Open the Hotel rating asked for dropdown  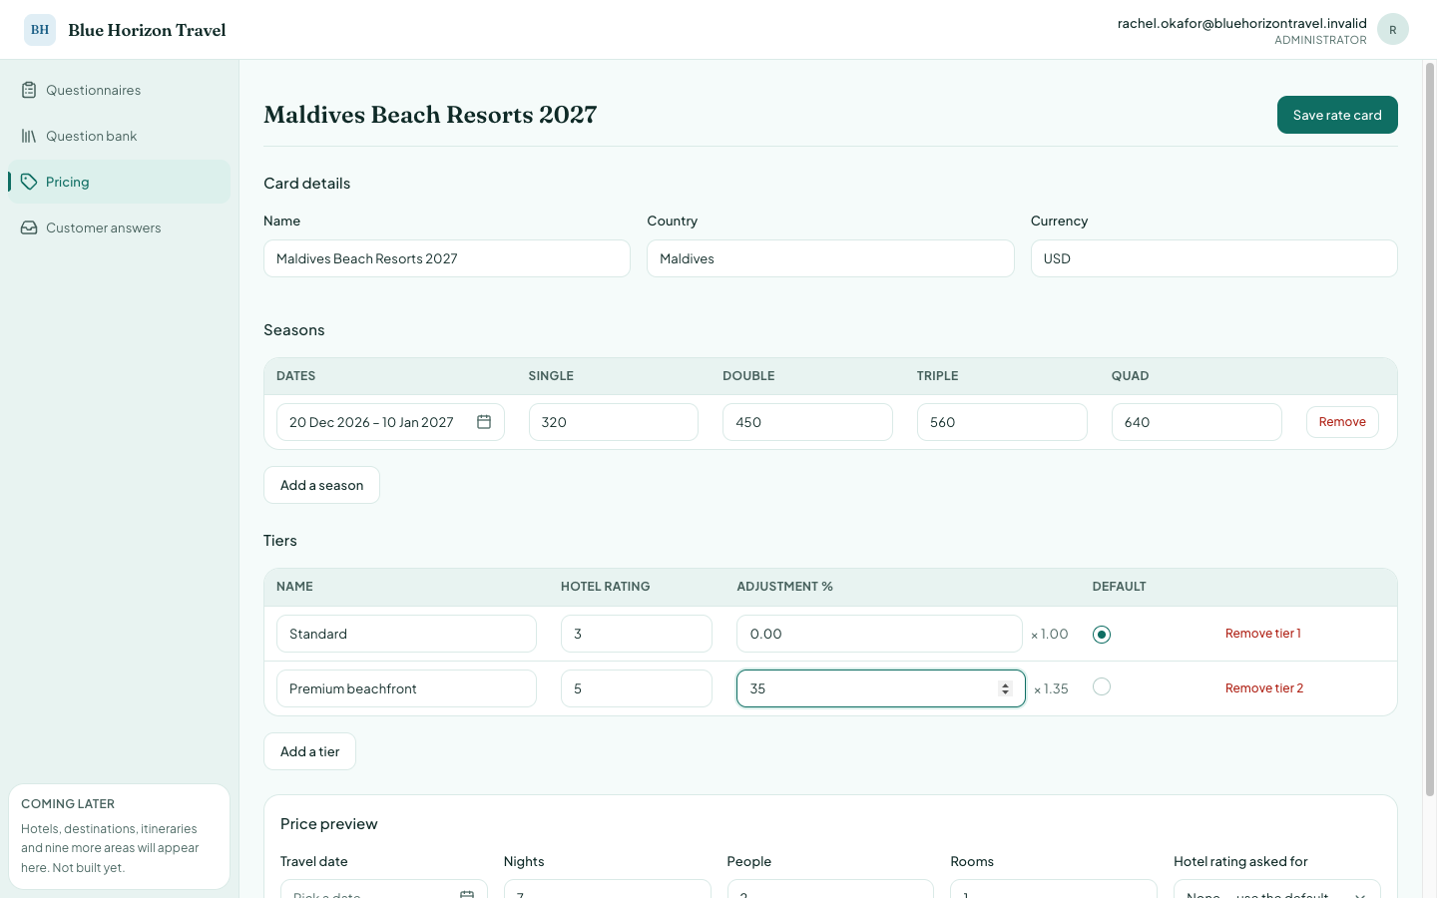tap(1277, 890)
